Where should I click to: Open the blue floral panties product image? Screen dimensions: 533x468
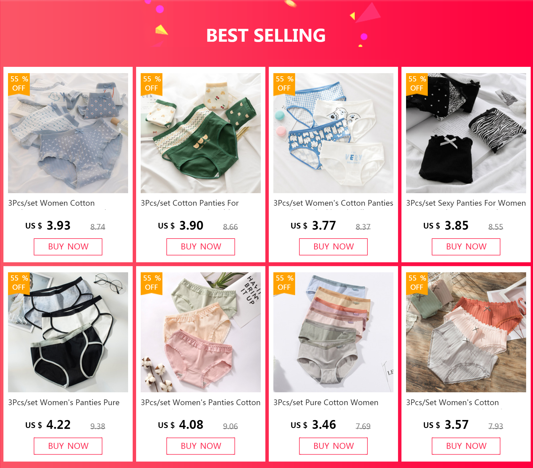68,133
